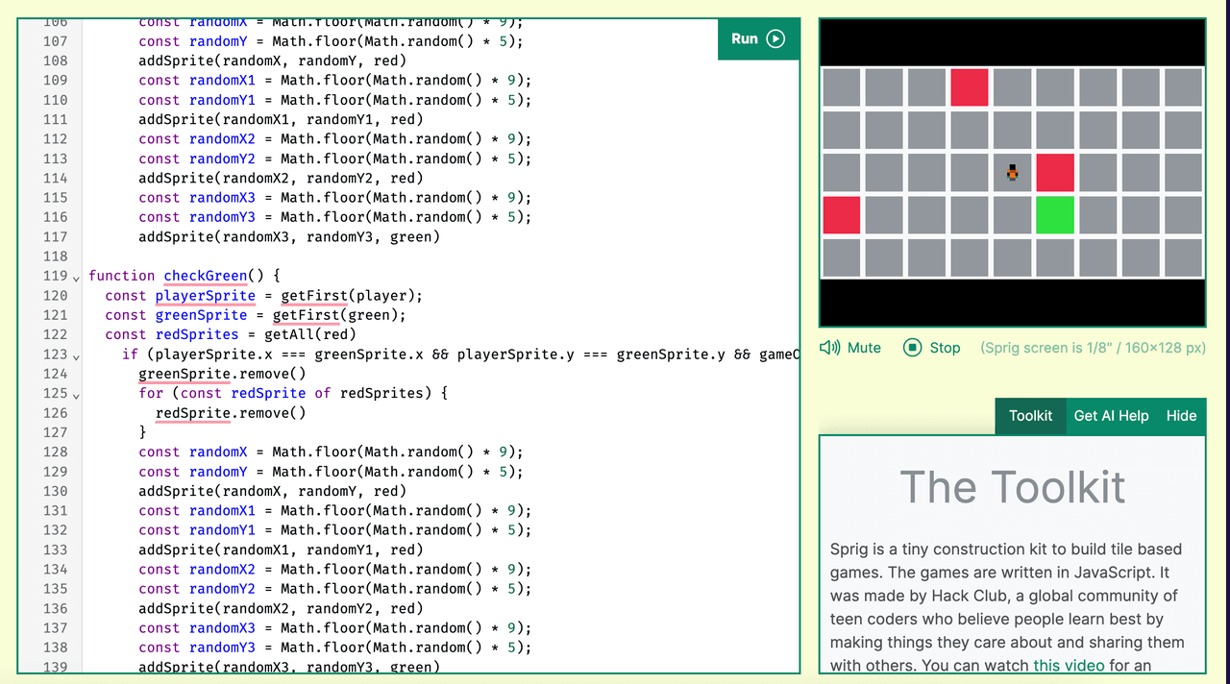Image resolution: width=1230 pixels, height=684 pixels.
Task: Switch to the Toolkit tab
Action: [x=1030, y=416]
